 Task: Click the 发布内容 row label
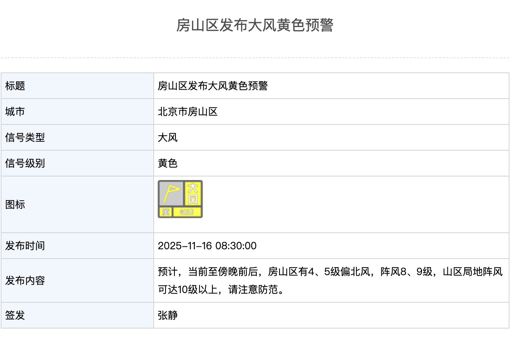pos(25,281)
